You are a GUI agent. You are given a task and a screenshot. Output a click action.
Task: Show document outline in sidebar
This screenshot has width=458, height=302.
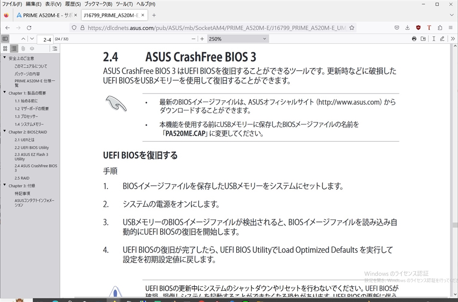coord(14,48)
